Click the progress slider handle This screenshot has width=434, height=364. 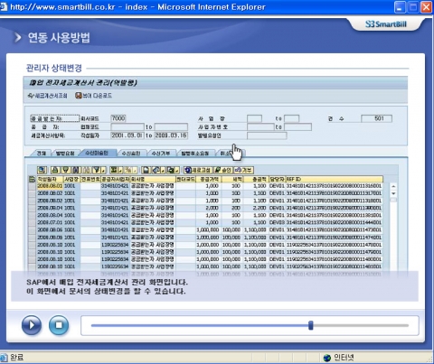(x=311, y=325)
